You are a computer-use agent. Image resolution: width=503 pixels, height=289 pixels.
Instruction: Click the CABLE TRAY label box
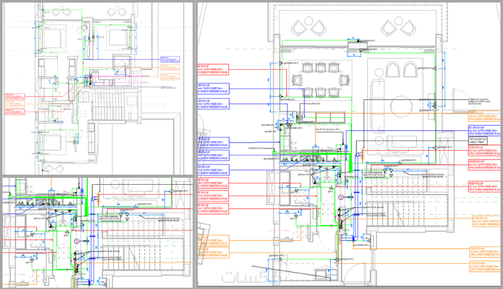(478, 141)
